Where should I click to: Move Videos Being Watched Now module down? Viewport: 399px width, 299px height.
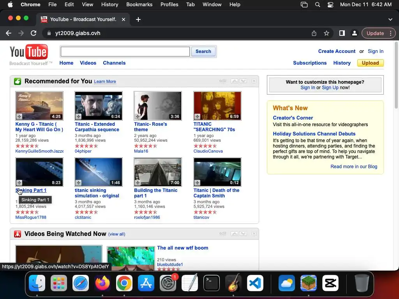[x=243, y=234]
